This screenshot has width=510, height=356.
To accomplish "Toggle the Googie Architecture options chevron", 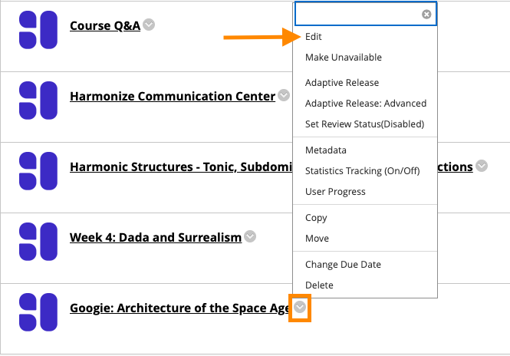I will click(x=300, y=307).
